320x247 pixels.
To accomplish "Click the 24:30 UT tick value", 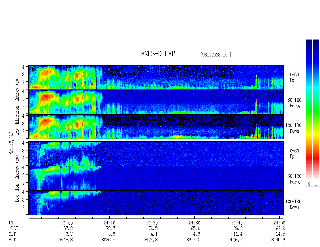I will (194, 223).
